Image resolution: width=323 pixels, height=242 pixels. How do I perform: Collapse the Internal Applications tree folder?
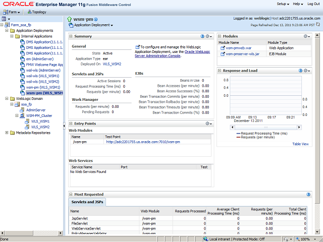pos(13,36)
